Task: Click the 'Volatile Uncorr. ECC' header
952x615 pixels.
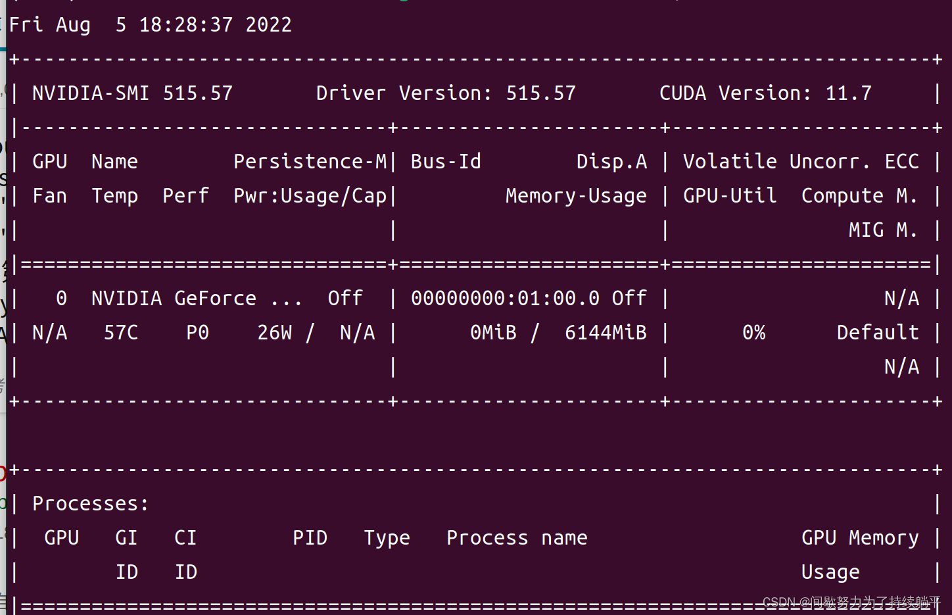Action: tap(801, 162)
